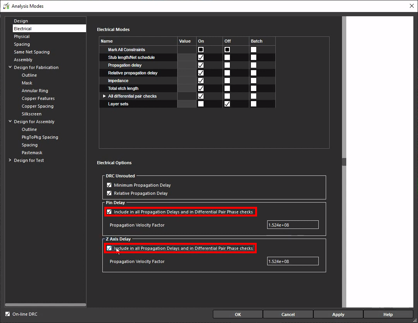418x323 pixels.
Task: Click the Analysis Modes app icon in title bar
Action: [x=6, y=6]
